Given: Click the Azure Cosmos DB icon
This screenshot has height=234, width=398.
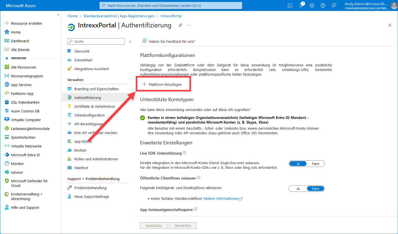Looking at the screenshot, I should (7, 111).
